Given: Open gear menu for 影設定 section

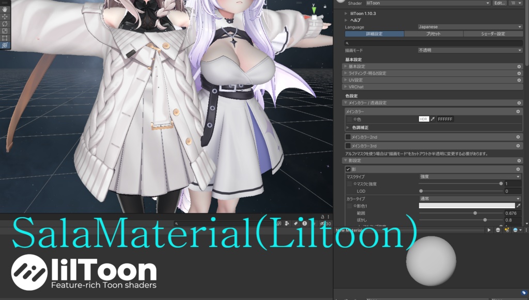Looking at the screenshot, I should click(519, 161).
